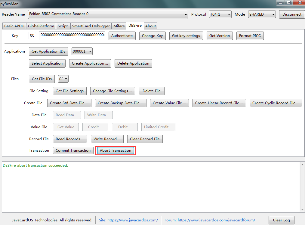305x225 pixels.
Task: Open the Mifare tab
Action: pos(119,26)
